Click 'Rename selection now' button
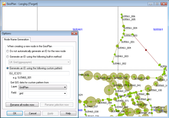This screenshot has height=118, width=169. pyautogui.click(x=57, y=105)
